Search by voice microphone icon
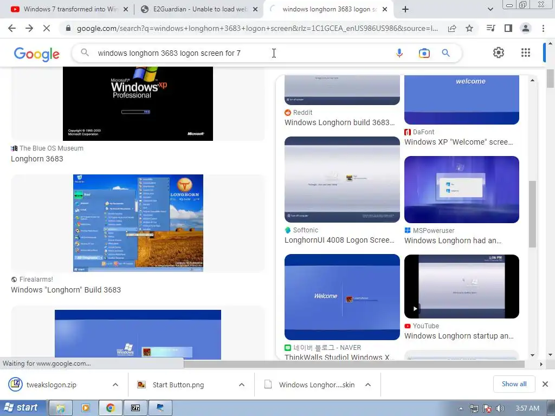The image size is (555, 416). pos(399,53)
